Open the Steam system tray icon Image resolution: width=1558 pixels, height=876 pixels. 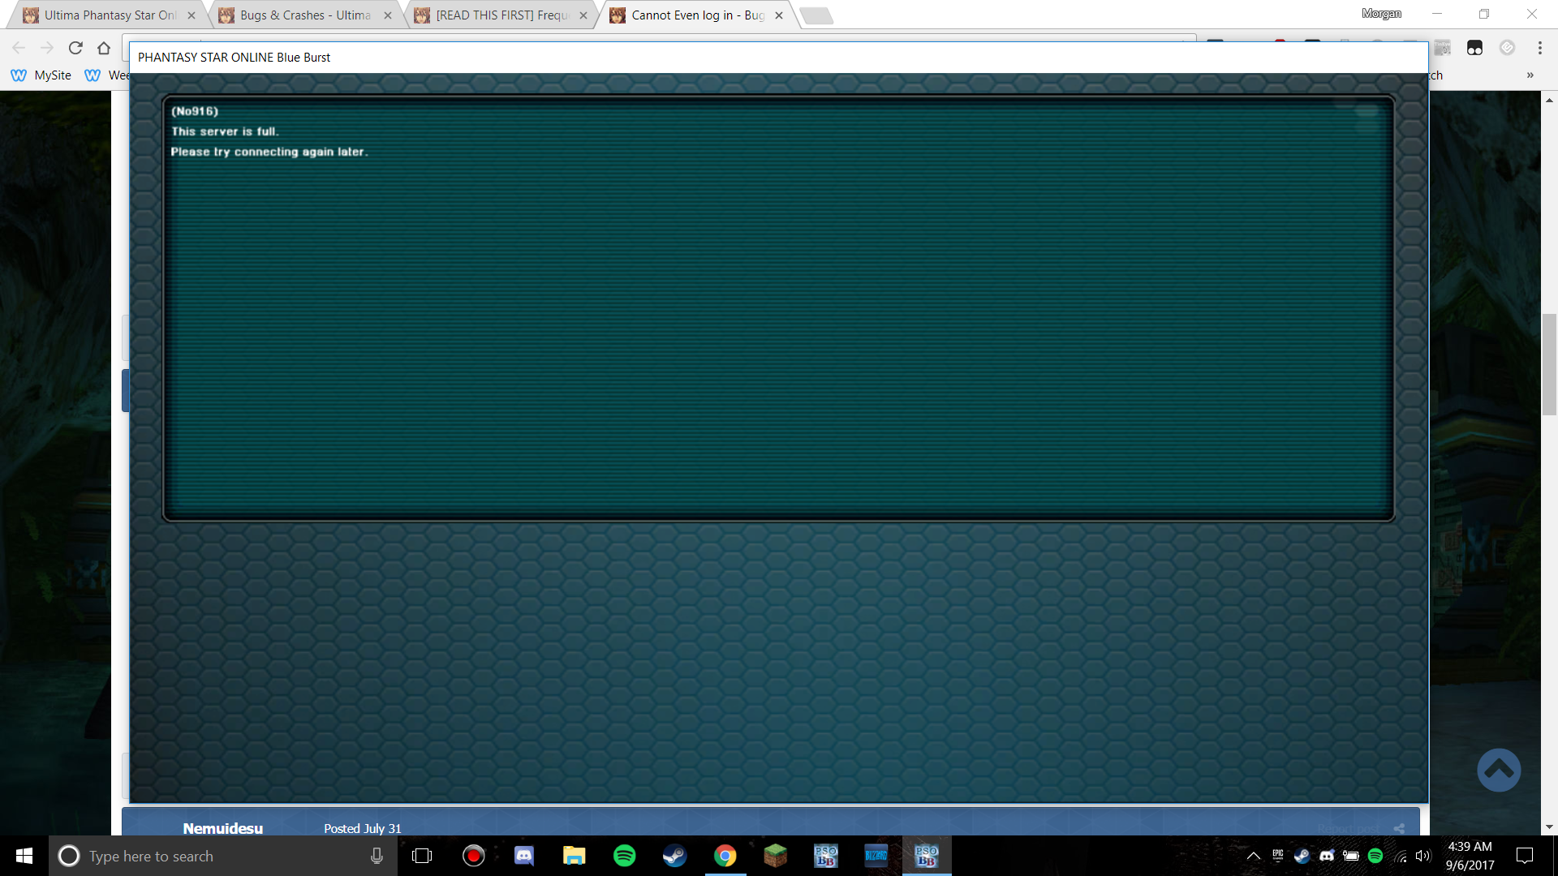tap(1302, 856)
